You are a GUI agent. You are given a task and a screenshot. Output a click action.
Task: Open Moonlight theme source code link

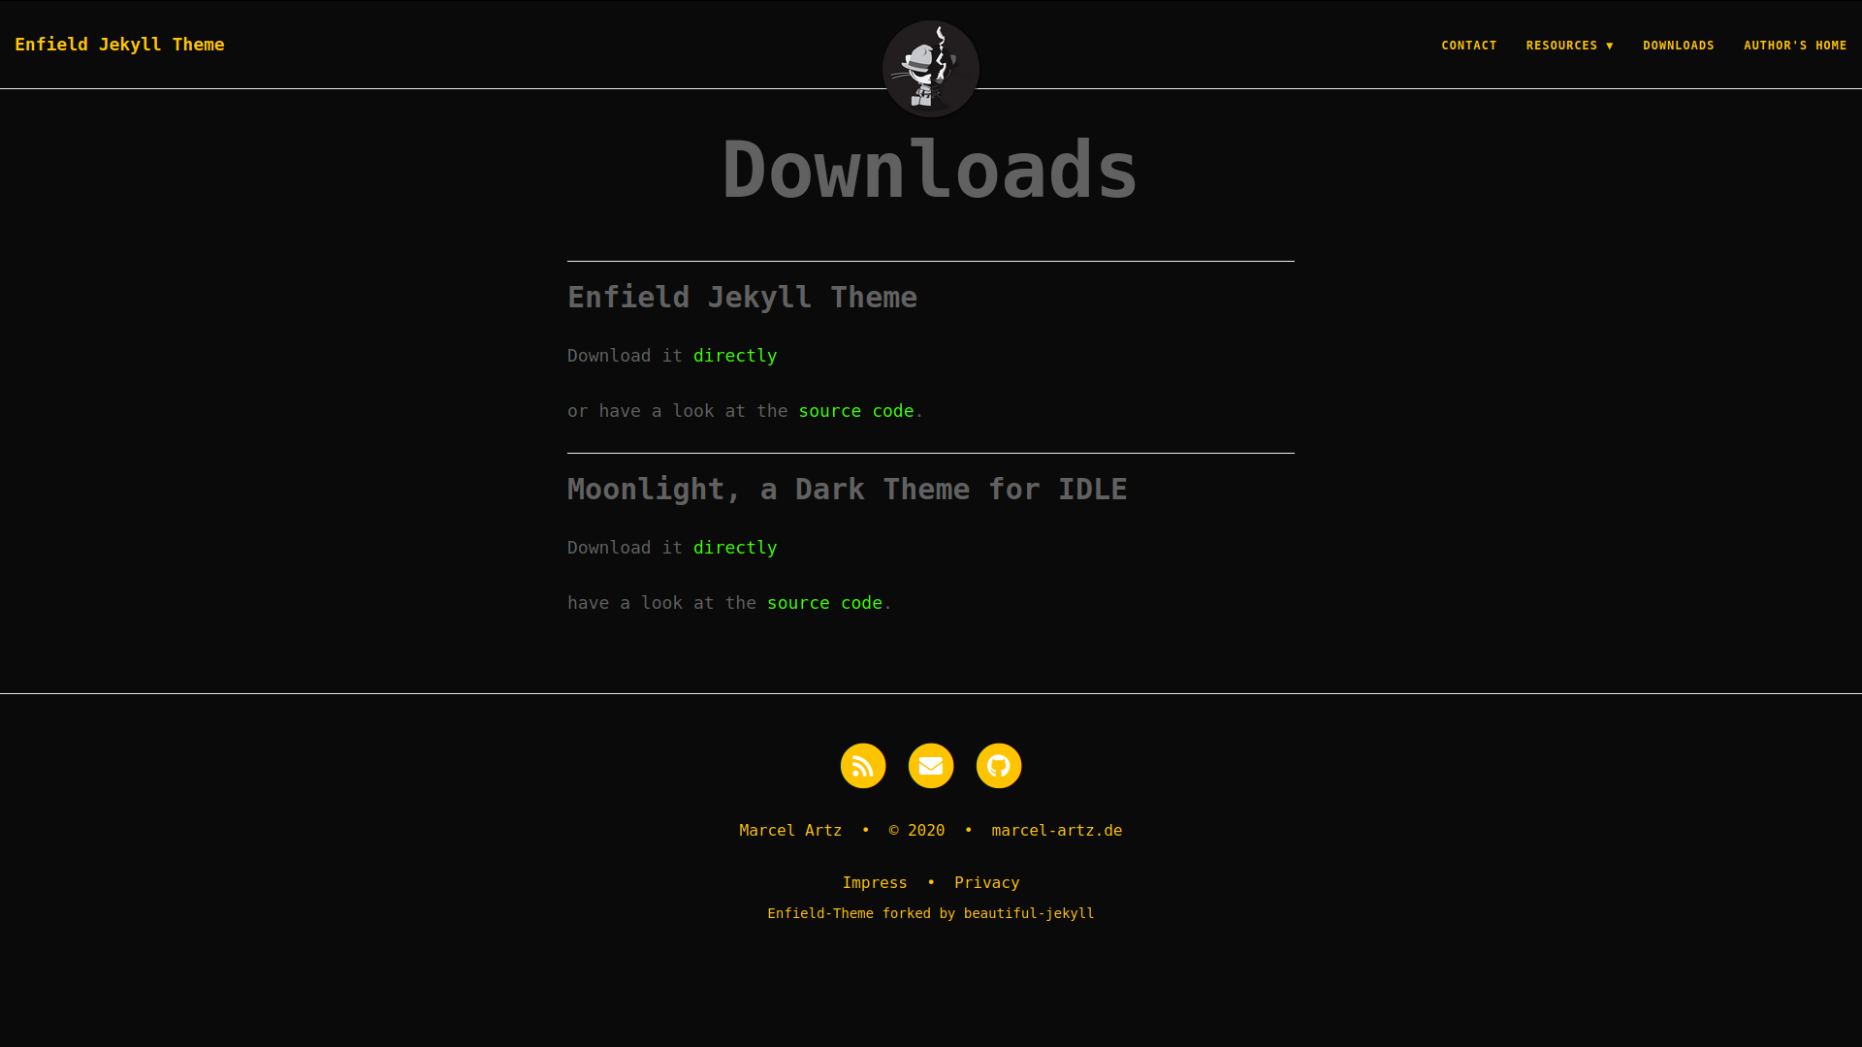824,603
